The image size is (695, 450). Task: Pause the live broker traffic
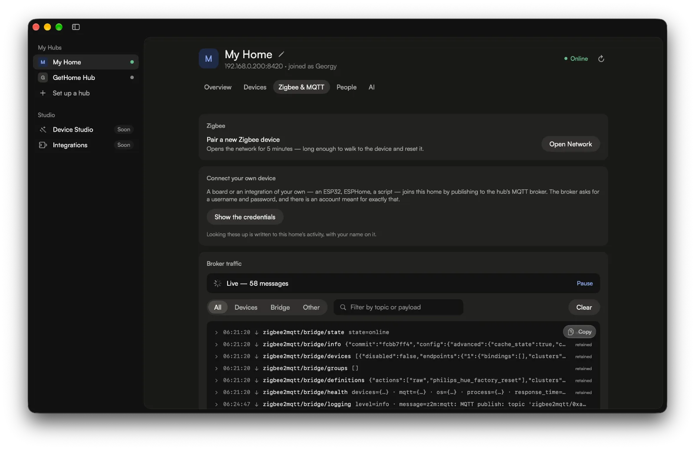[x=585, y=283]
